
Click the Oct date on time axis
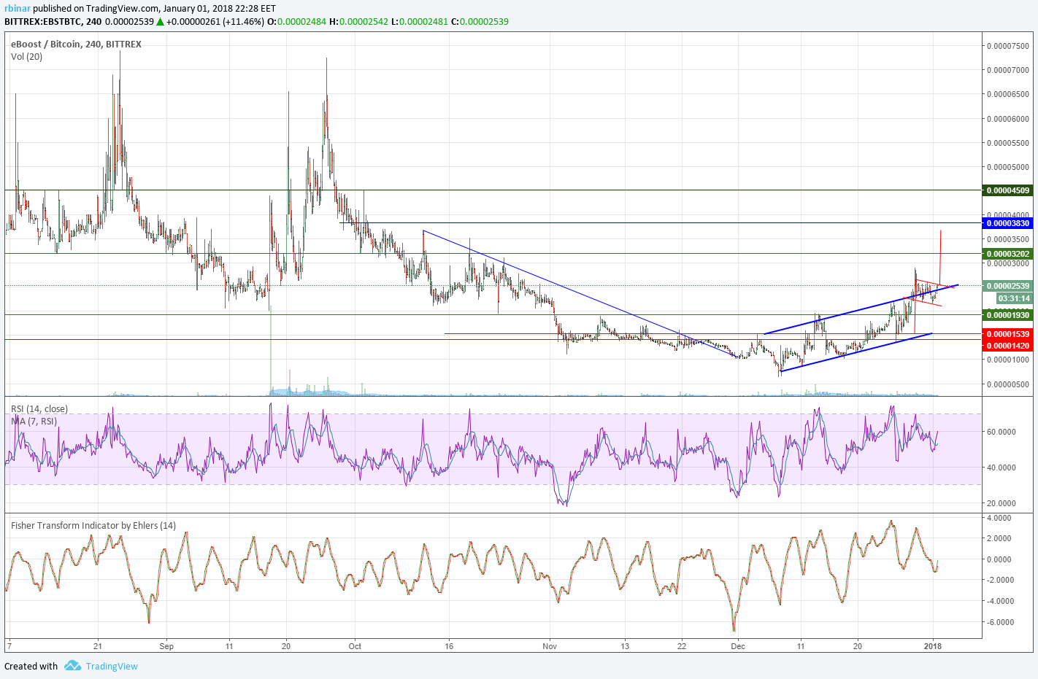click(x=355, y=646)
